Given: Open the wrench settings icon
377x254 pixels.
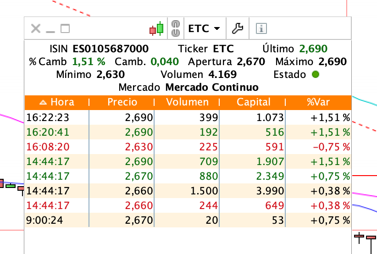Looking at the screenshot, I should tap(238, 28).
